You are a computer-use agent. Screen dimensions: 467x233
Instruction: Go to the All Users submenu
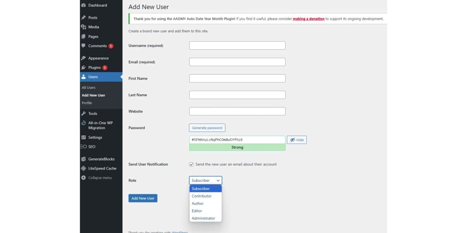pos(88,87)
